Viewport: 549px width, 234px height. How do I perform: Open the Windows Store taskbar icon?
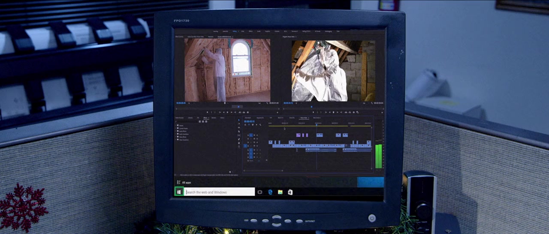click(x=290, y=192)
